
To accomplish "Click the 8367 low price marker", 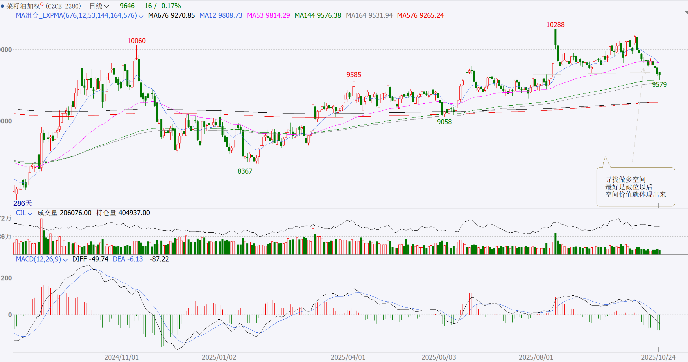I will tap(245, 171).
